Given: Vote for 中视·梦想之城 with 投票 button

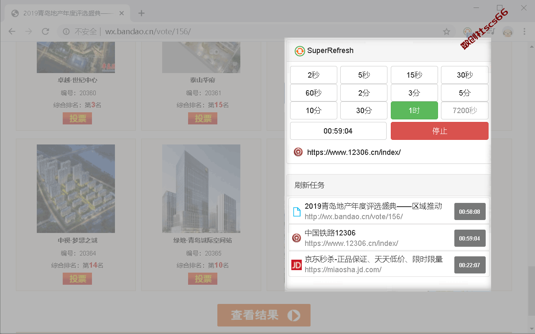Looking at the screenshot, I should [x=77, y=278].
